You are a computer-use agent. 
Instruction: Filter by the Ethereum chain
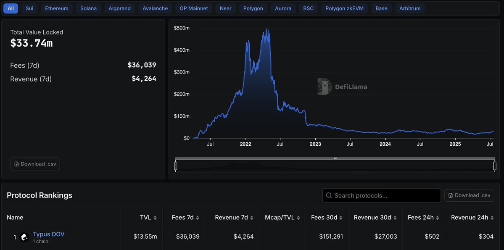click(x=57, y=8)
